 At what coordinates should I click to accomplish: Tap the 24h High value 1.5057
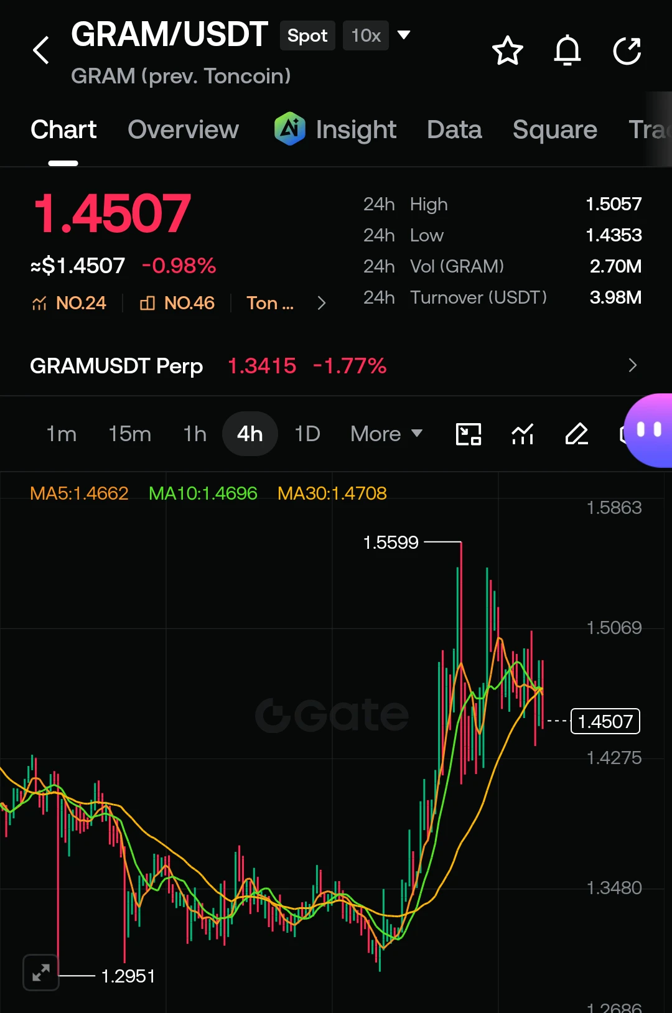(614, 204)
